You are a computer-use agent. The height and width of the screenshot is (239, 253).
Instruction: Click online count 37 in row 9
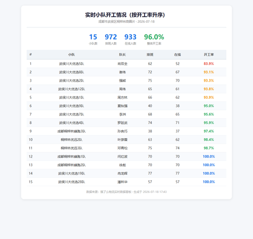tap(178, 131)
